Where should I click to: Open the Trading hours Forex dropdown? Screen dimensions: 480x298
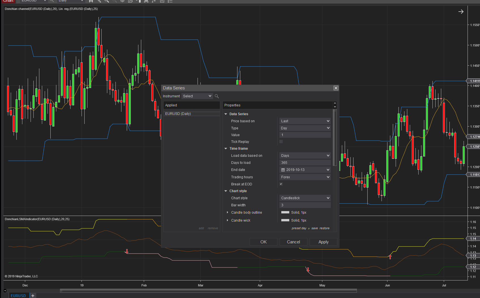coord(305,177)
